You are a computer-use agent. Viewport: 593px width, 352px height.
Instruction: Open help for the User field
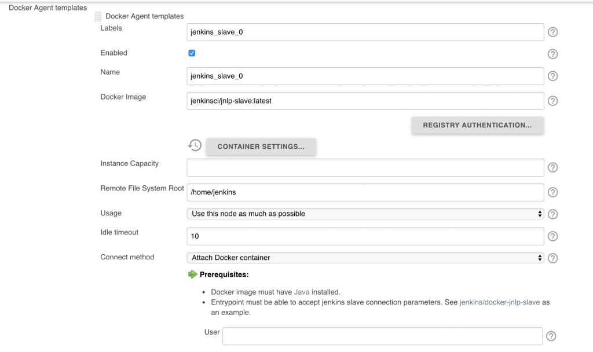coord(551,336)
